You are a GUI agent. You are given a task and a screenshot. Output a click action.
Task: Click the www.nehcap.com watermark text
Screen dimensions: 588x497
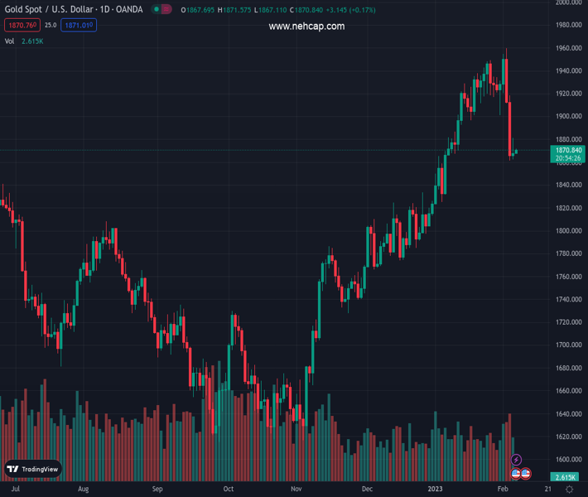click(x=306, y=27)
